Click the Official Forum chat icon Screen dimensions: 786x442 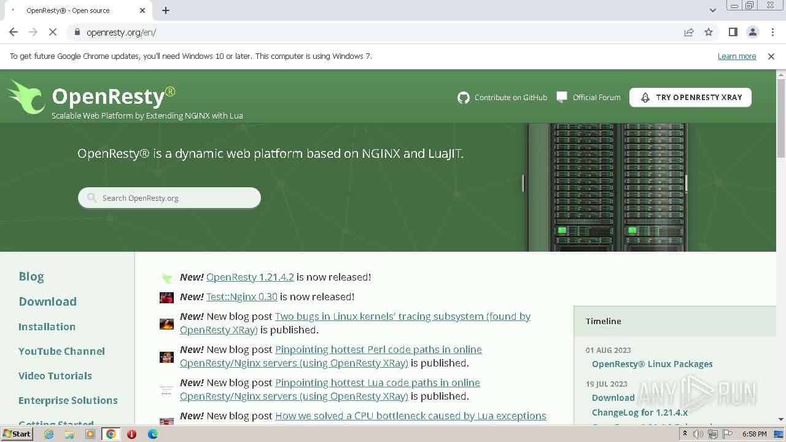point(562,97)
